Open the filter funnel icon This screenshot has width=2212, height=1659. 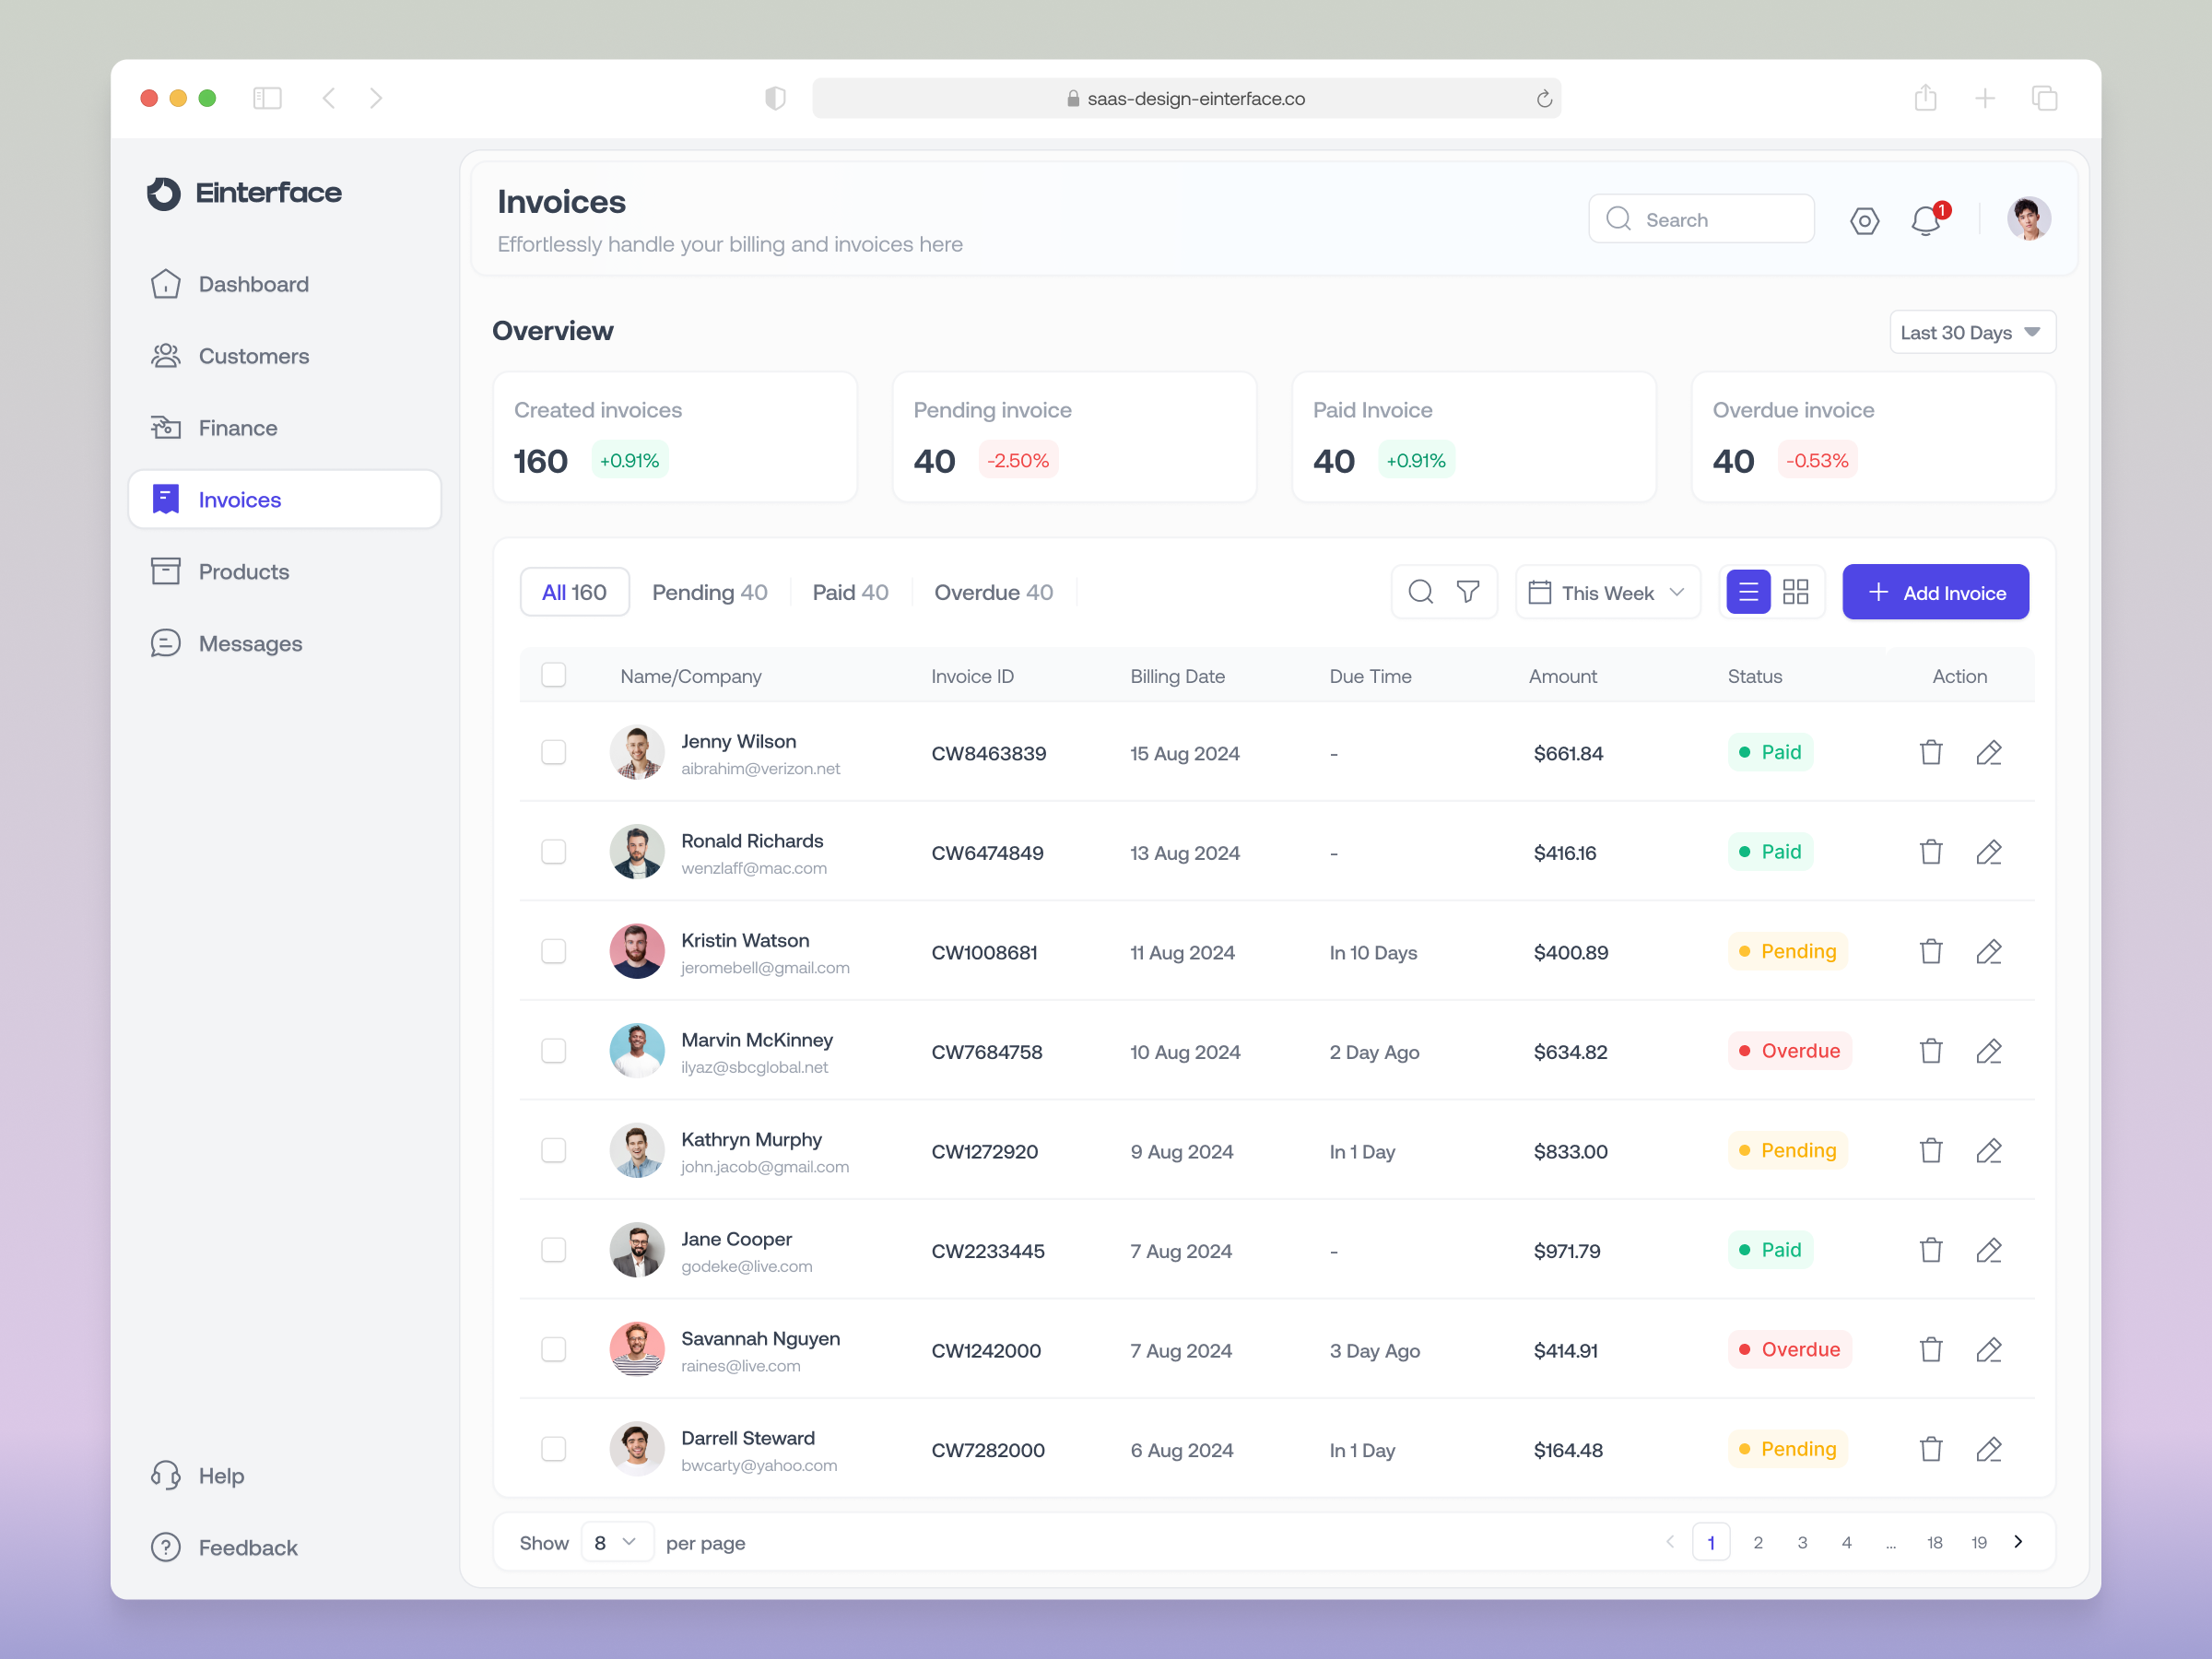pyautogui.click(x=1468, y=592)
